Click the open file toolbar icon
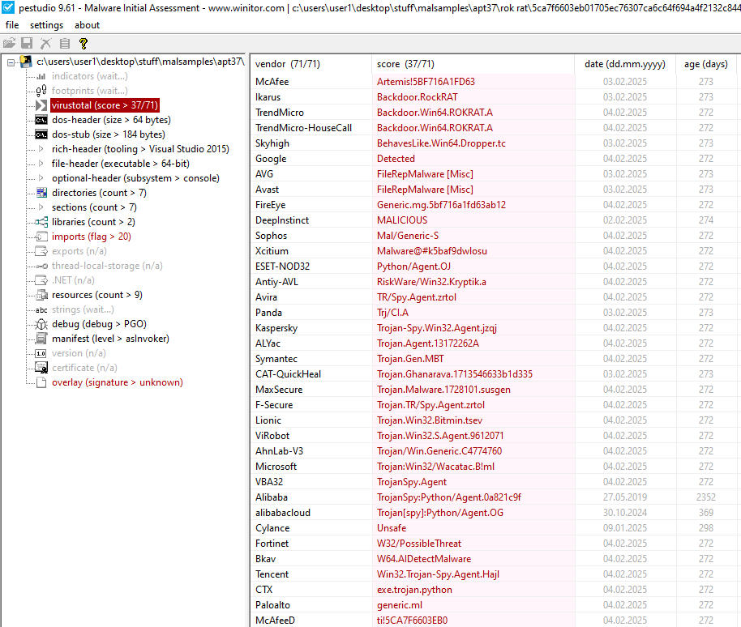Screen dimensions: 741x627 click(x=9, y=44)
